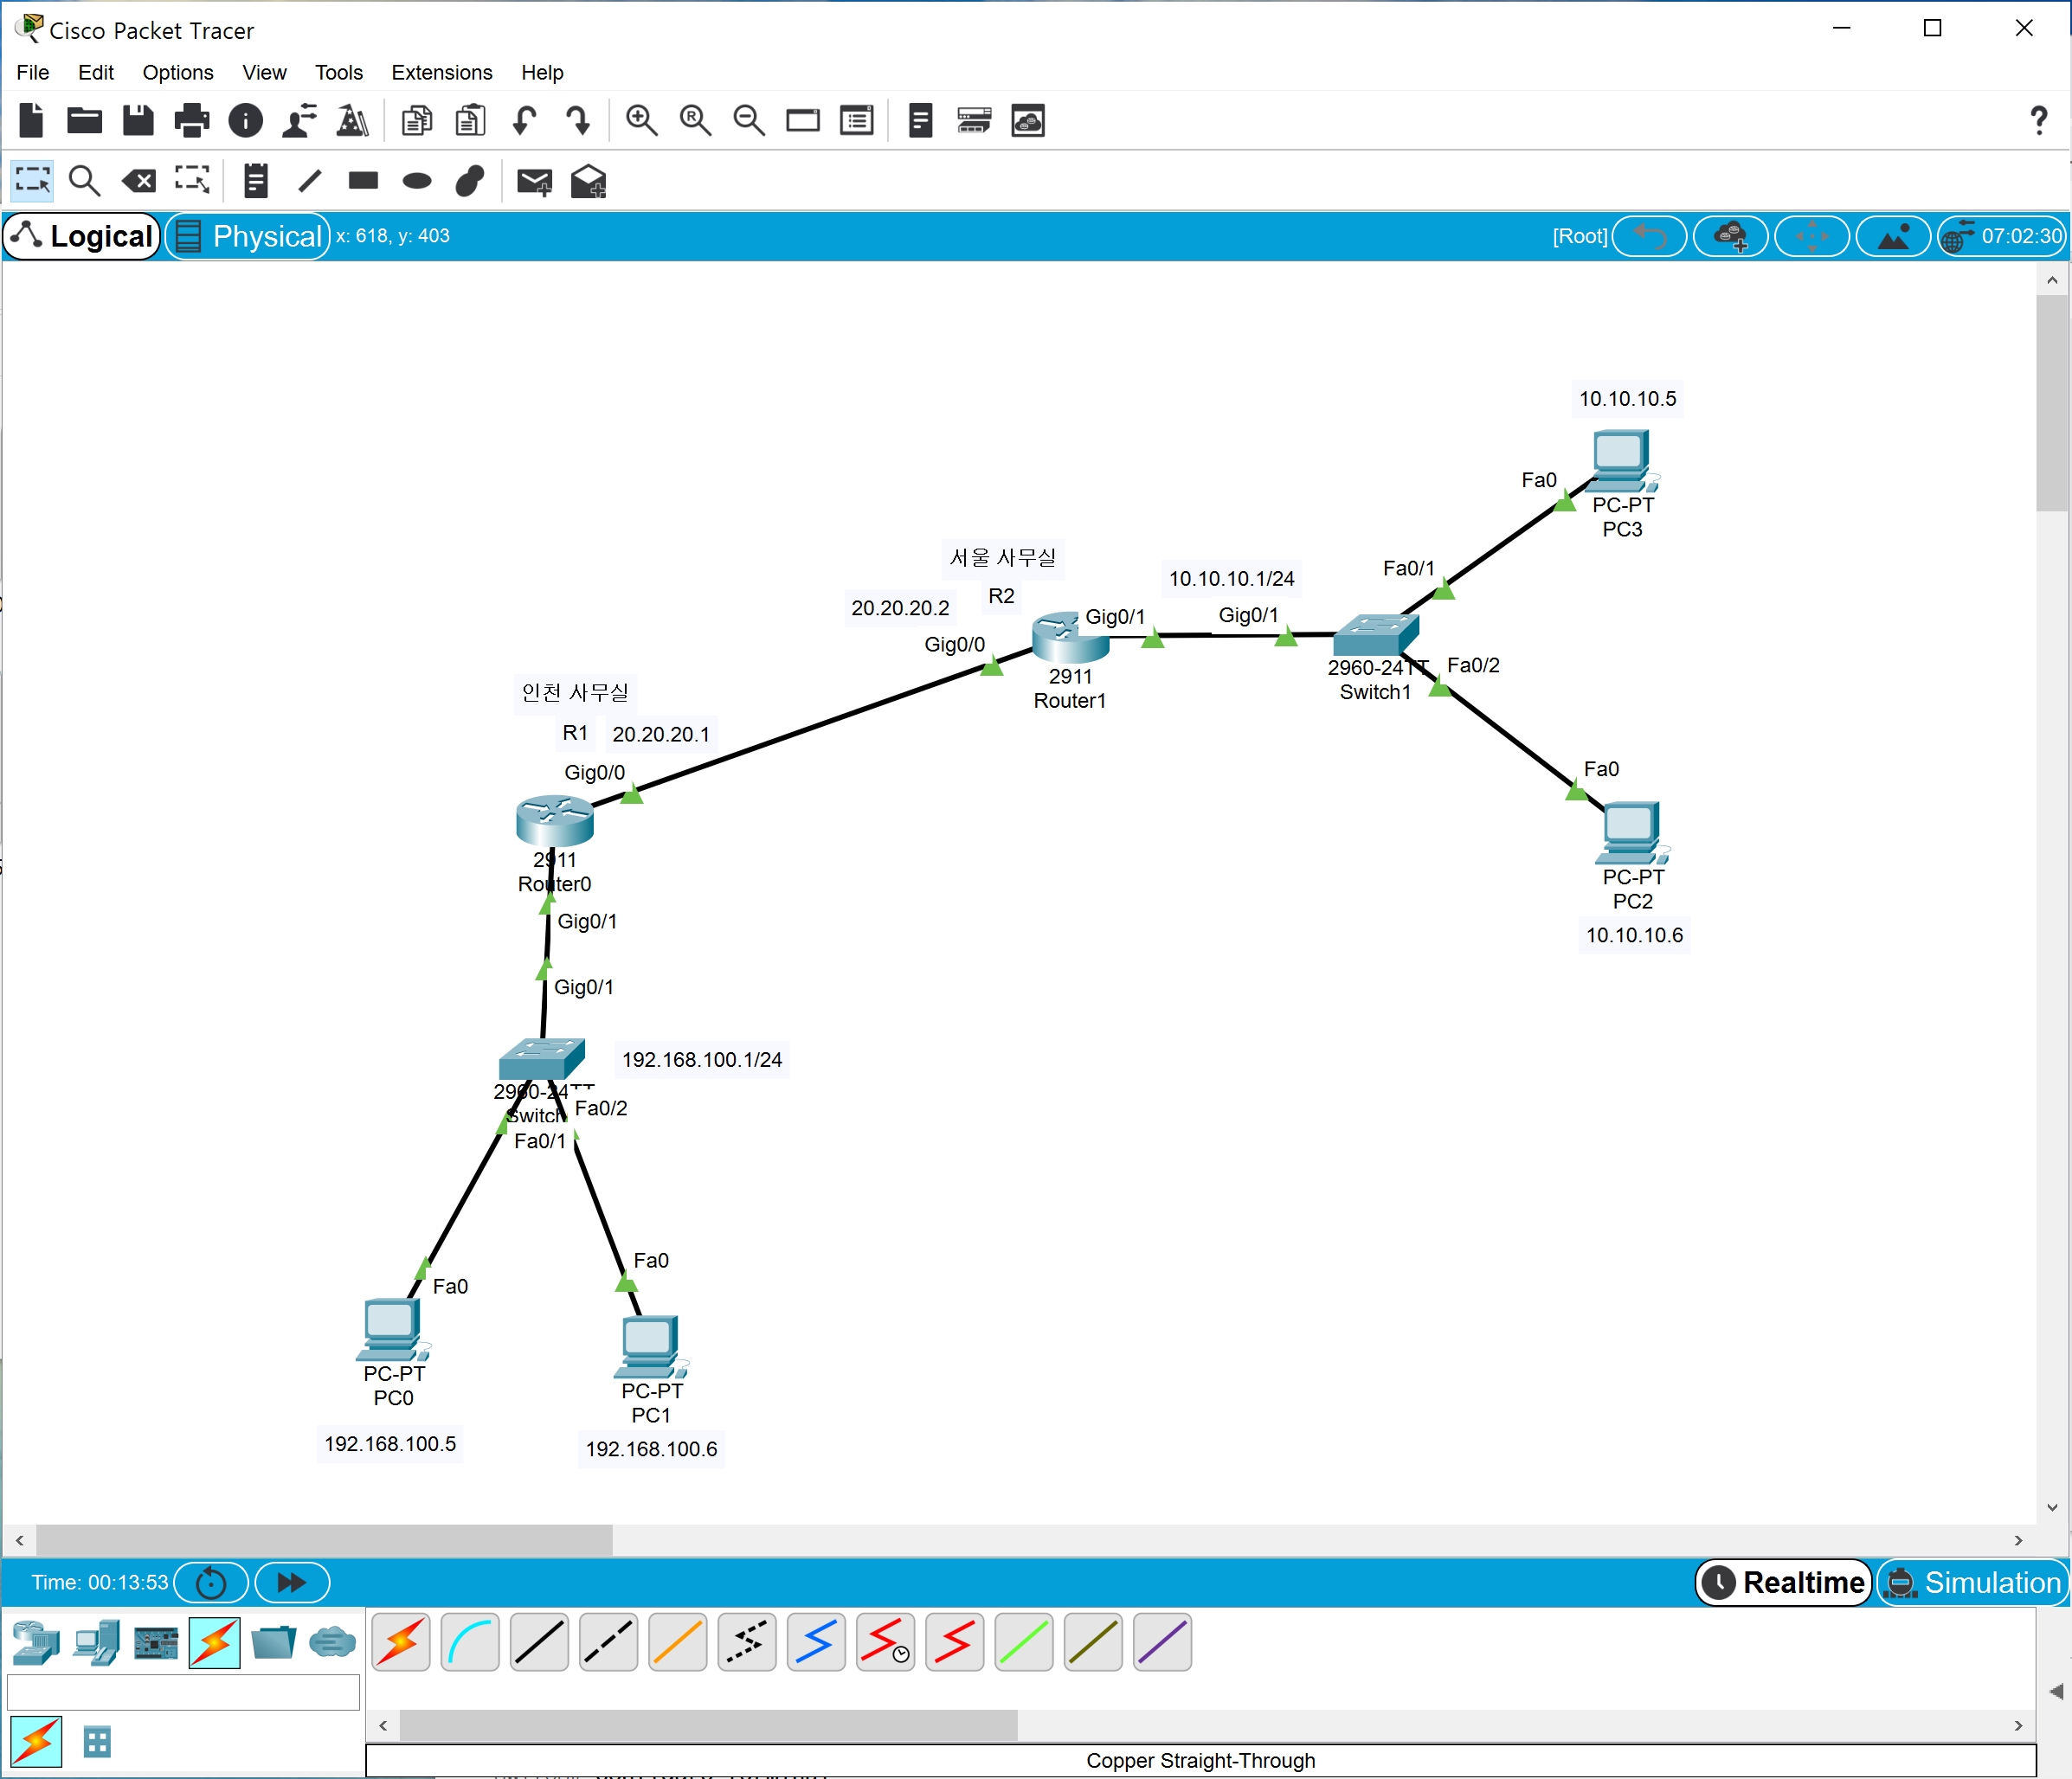2072x1779 pixels.
Task: Switch to Realtime mode
Action: click(x=1783, y=1582)
